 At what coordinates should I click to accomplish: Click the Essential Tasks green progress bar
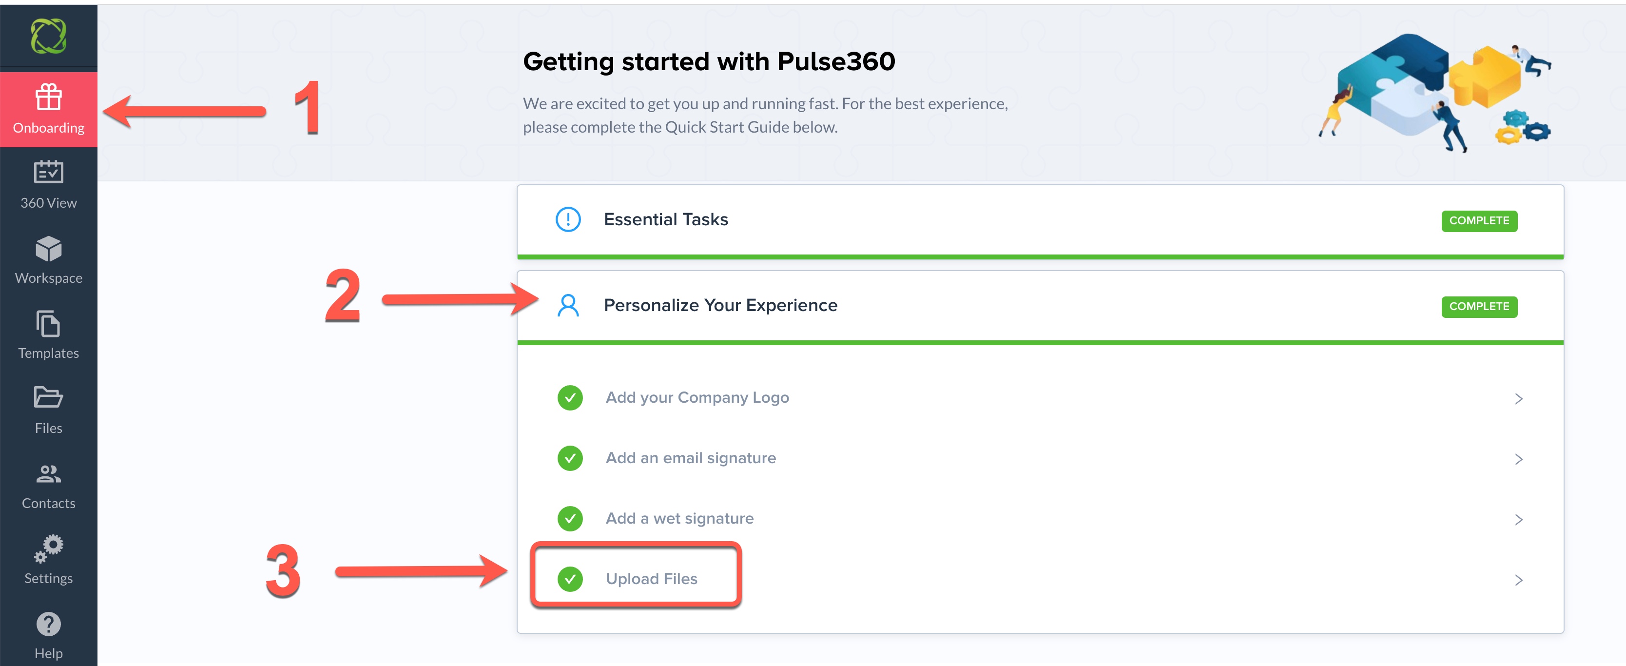click(1040, 257)
